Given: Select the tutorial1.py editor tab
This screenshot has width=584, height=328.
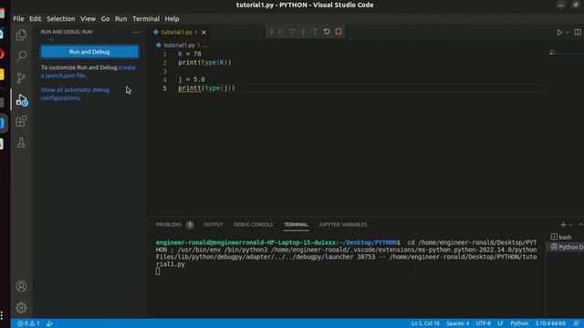Looking at the screenshot, I should coord(176,33).
